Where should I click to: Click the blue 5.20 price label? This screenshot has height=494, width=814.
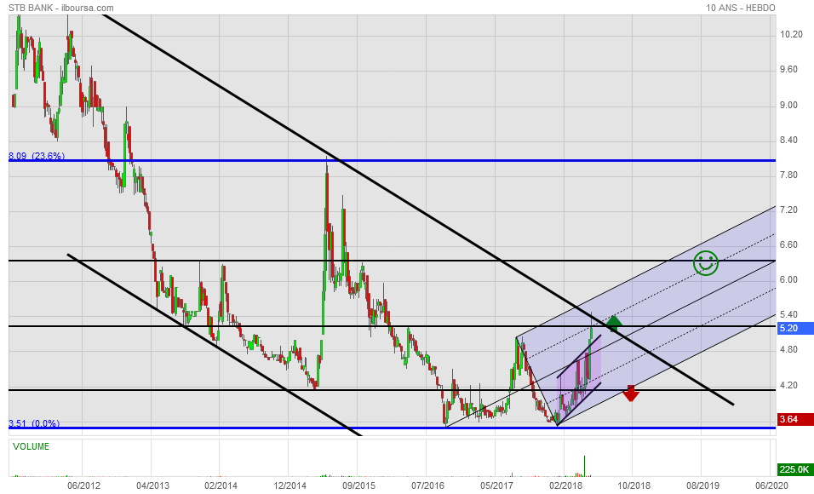(795, 328)
